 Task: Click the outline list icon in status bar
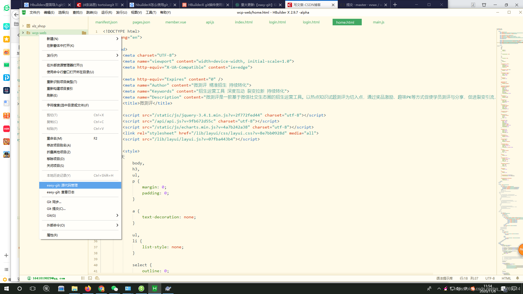coord(83,278)
